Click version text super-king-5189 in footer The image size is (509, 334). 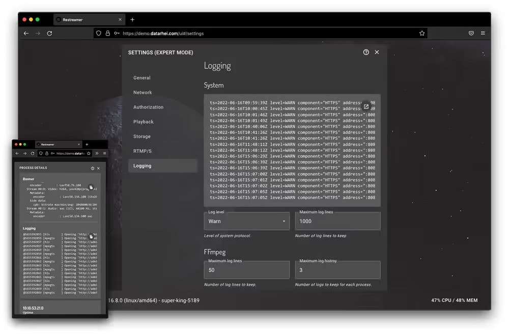click(181, 300)
